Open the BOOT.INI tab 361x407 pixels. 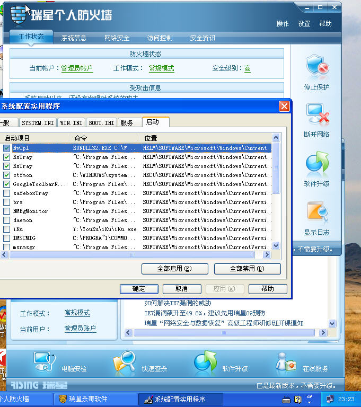pos(101,122)
